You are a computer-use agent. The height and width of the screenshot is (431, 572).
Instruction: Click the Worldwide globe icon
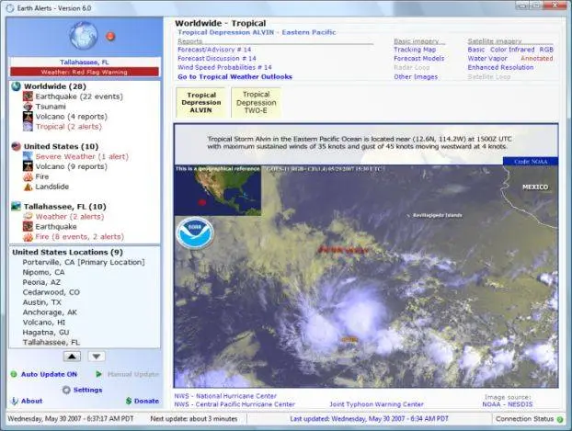click(x=16, y=86)
